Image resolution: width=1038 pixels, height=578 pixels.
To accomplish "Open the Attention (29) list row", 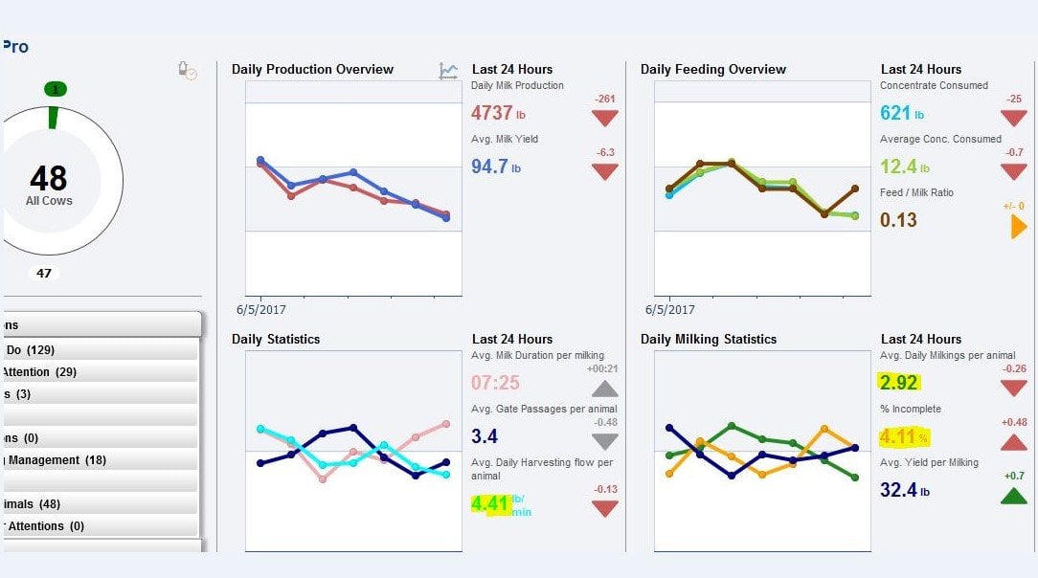I will pyautogui.click(x=101, y=372).
